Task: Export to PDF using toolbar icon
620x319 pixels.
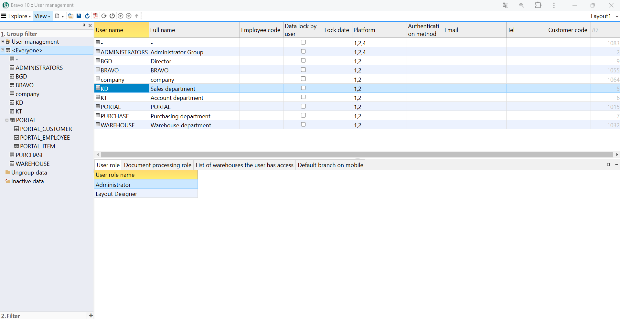Action: tap(95, 16)
